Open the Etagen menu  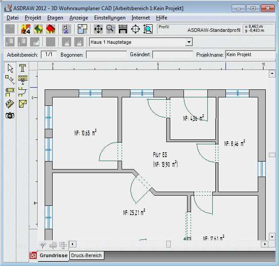tap(55, 18)
